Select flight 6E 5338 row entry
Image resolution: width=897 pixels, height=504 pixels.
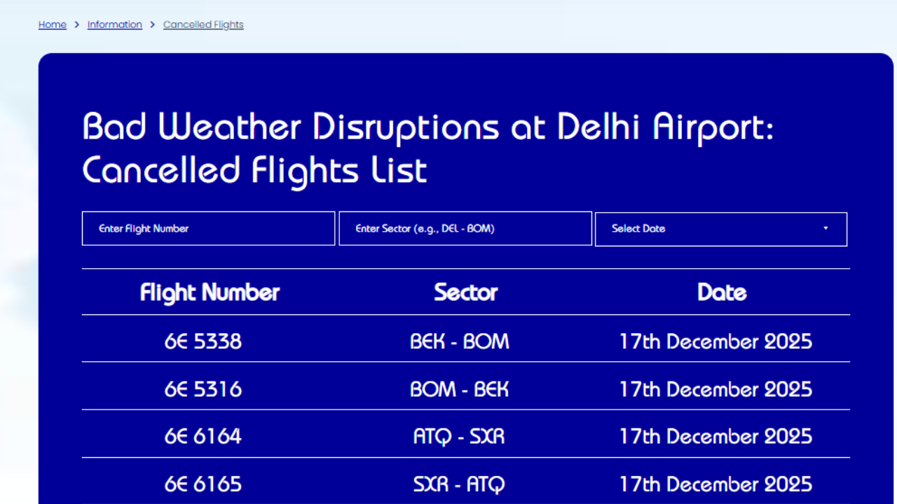click(203, 342)
